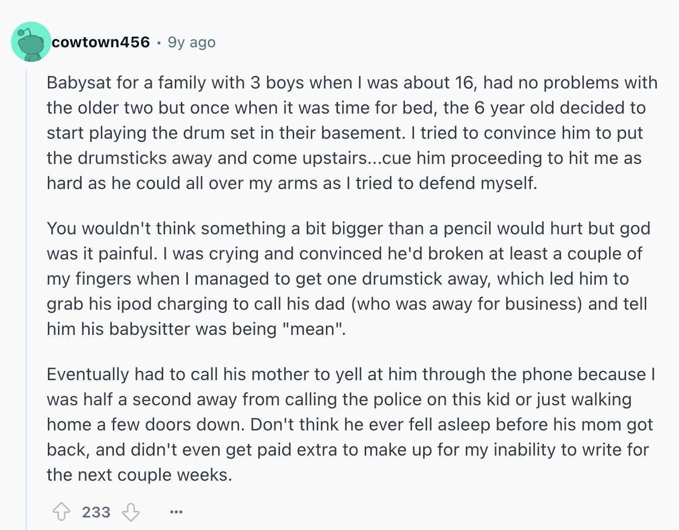Click the paragraph starting 'You wouldn't think'
Image resolution: width=679 pixels, height=530 pixels.
click(349, 279)
